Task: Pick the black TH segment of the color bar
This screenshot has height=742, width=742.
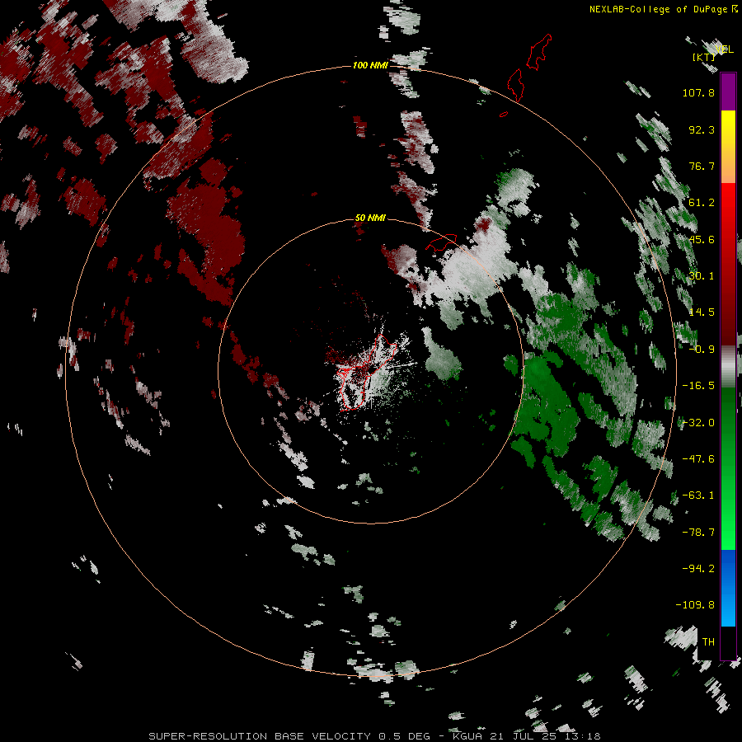Action: [x=728, y=642]
